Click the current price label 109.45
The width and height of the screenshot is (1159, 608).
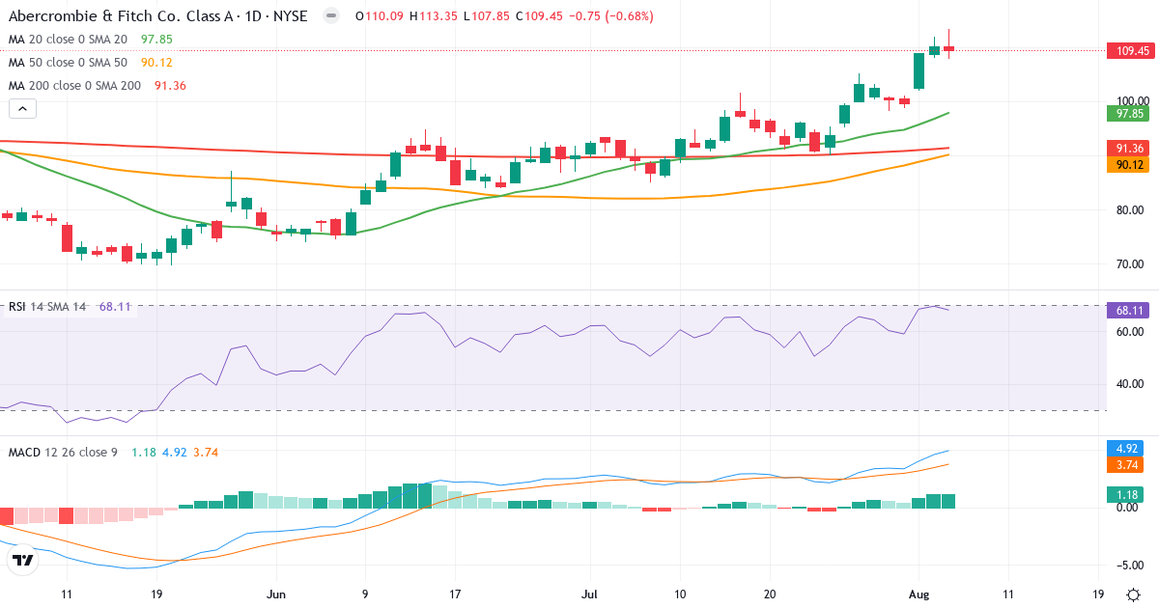[1131, 50]
